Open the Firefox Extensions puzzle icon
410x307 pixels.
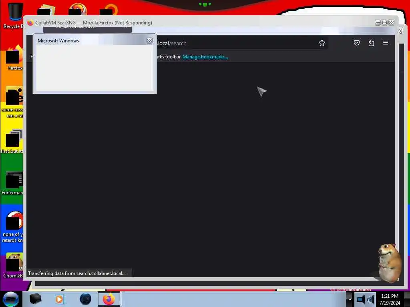tap(371, 43)
